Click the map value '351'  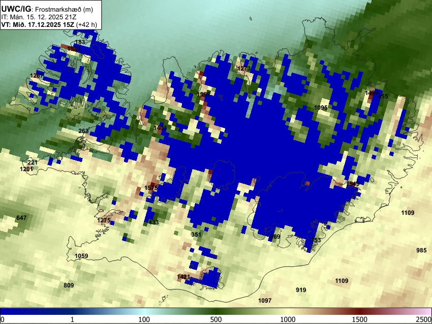point(196,235)
